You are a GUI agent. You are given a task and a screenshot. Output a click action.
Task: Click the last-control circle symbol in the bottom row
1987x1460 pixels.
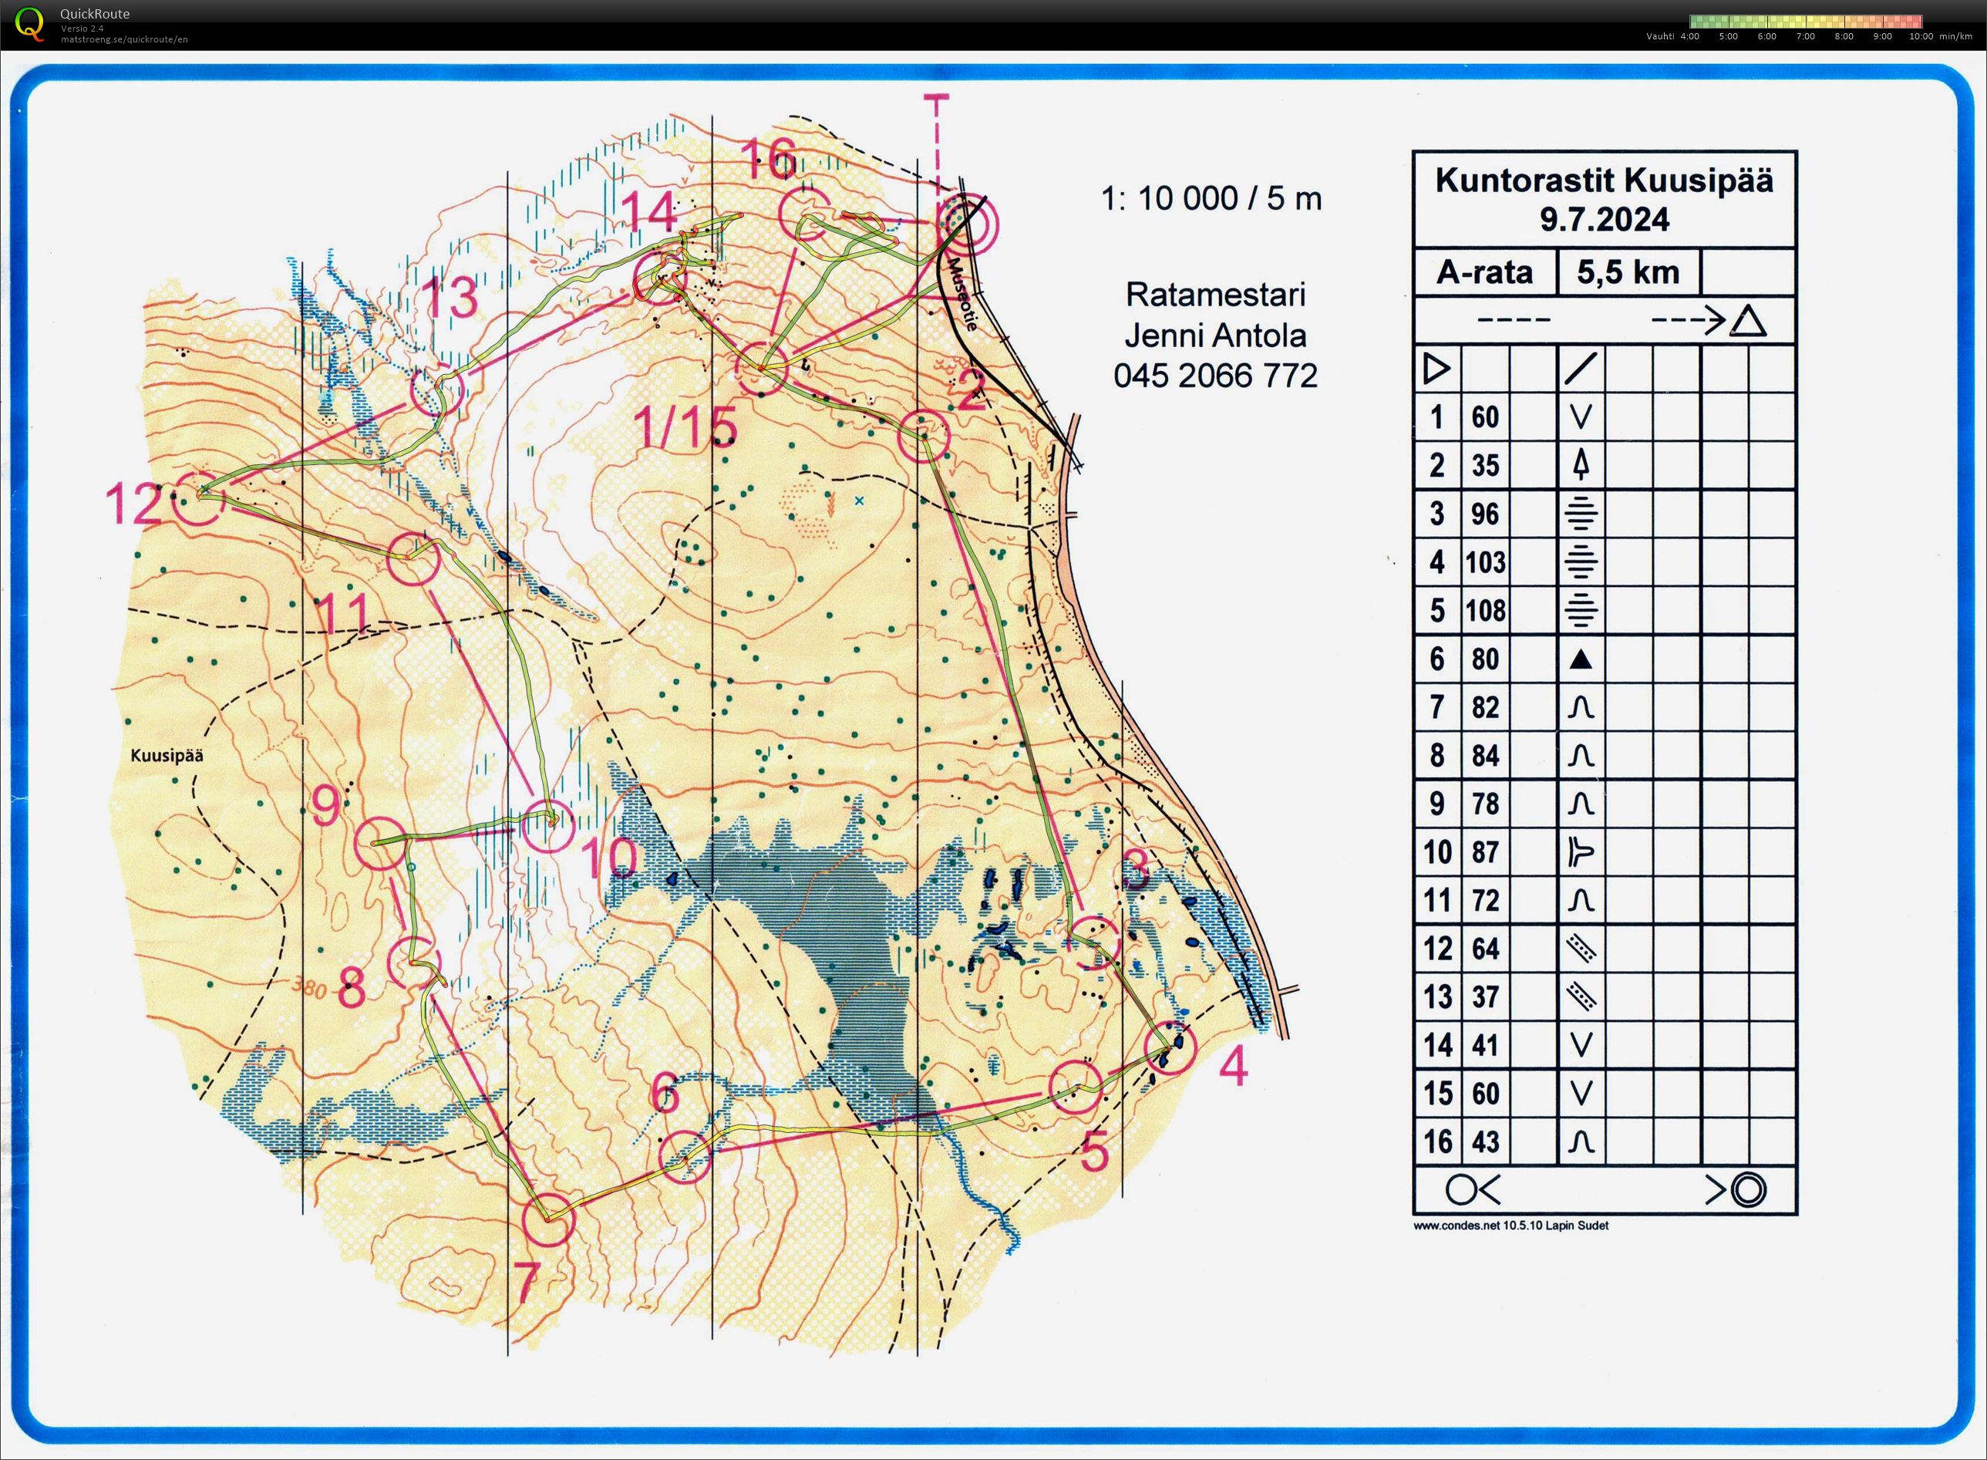pos(1461,1191)
